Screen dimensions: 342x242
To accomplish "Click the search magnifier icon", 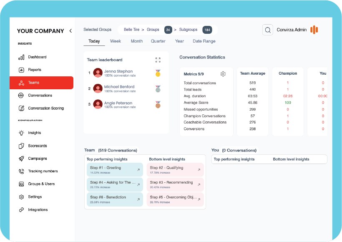I will point(267,30).
